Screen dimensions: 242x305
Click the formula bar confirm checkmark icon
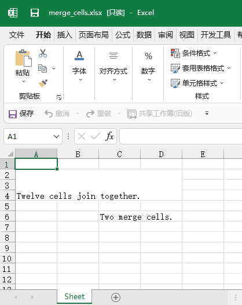point(96,136)
